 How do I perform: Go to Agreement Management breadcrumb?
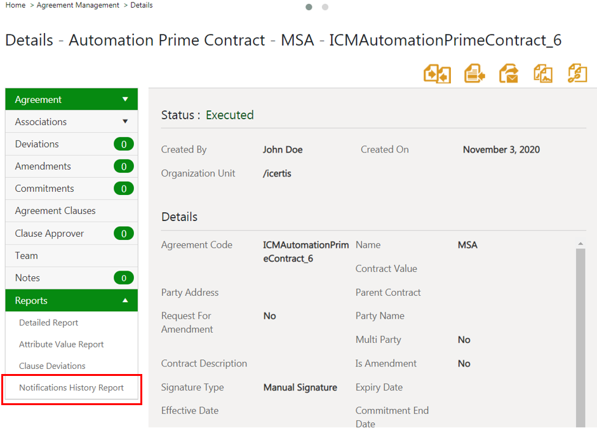click(x=77, y=5)
